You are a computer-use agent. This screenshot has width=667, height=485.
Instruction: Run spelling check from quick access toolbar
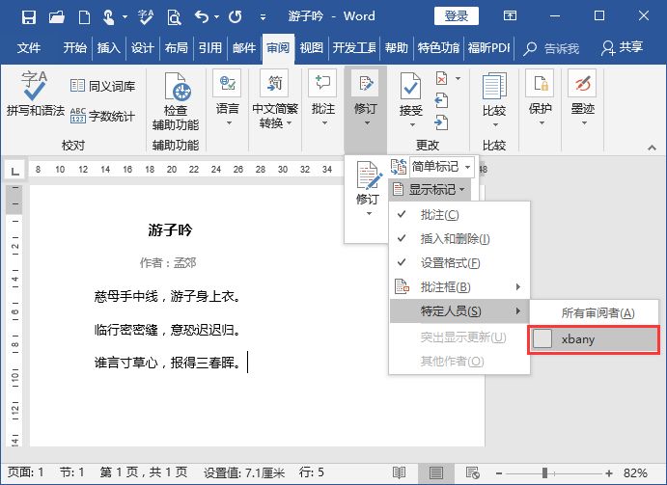point(146,17)
